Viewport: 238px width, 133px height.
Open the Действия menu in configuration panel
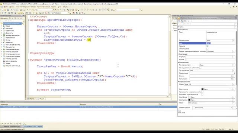click(4, 18)
